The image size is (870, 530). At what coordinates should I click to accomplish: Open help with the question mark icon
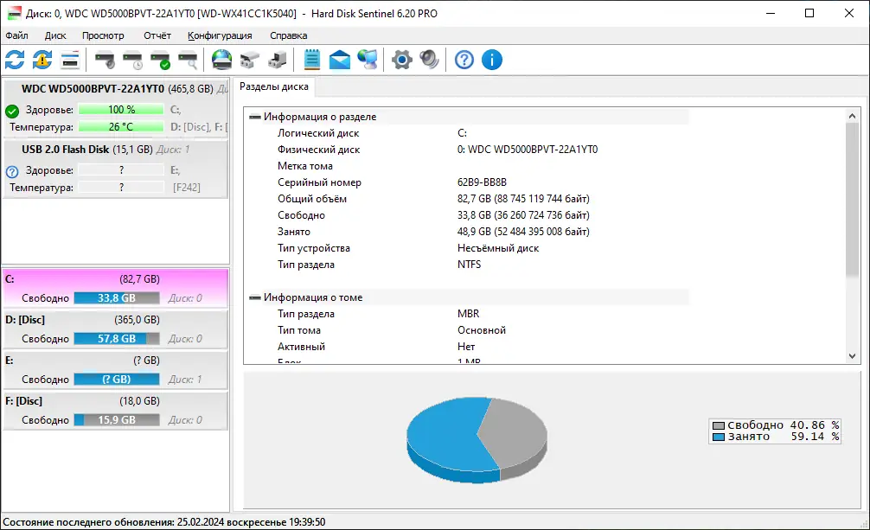point(464,60)
